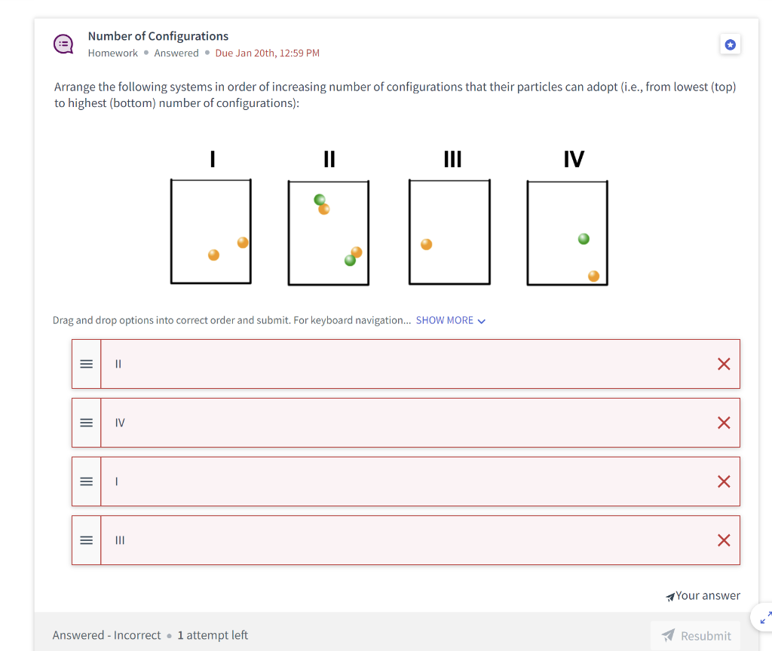Click the star bookmark icon on the question card

coord(730,44)
